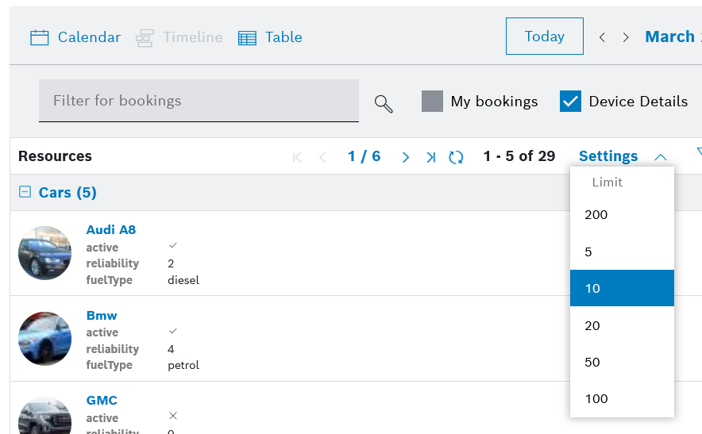Go to next month in calendar
702x434 pixels.
626,37
